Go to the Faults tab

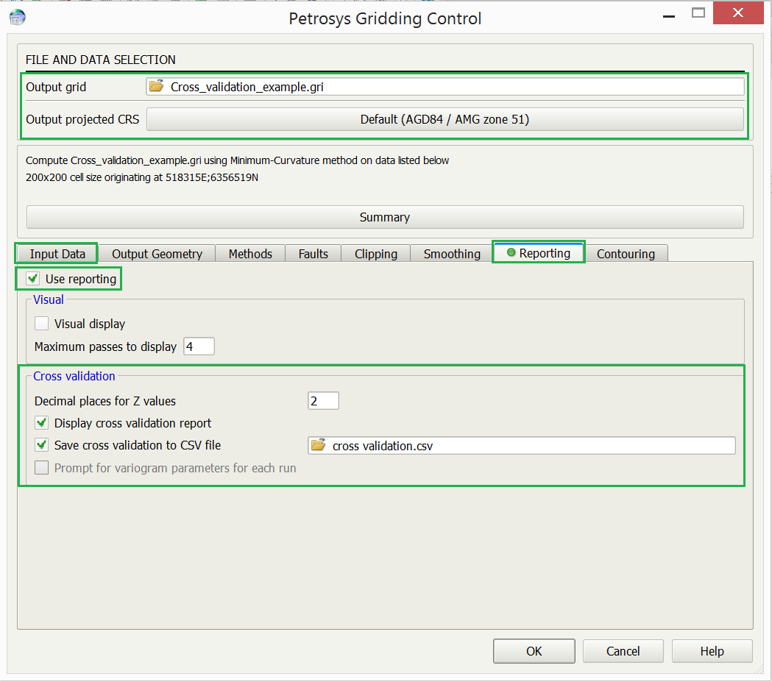coord(313,254)
